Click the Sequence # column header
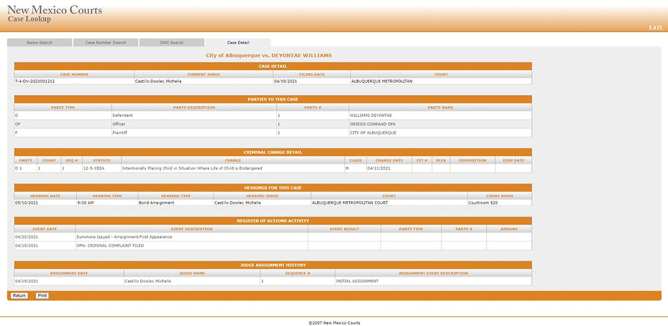668x326 pixels. click(297, 273)
